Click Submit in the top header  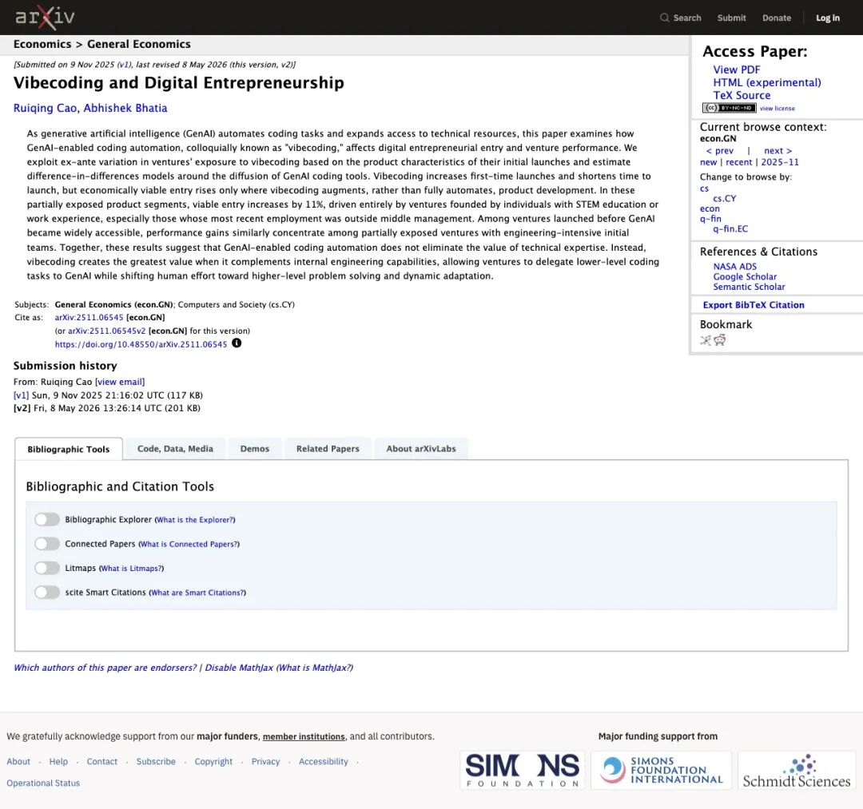731,18
